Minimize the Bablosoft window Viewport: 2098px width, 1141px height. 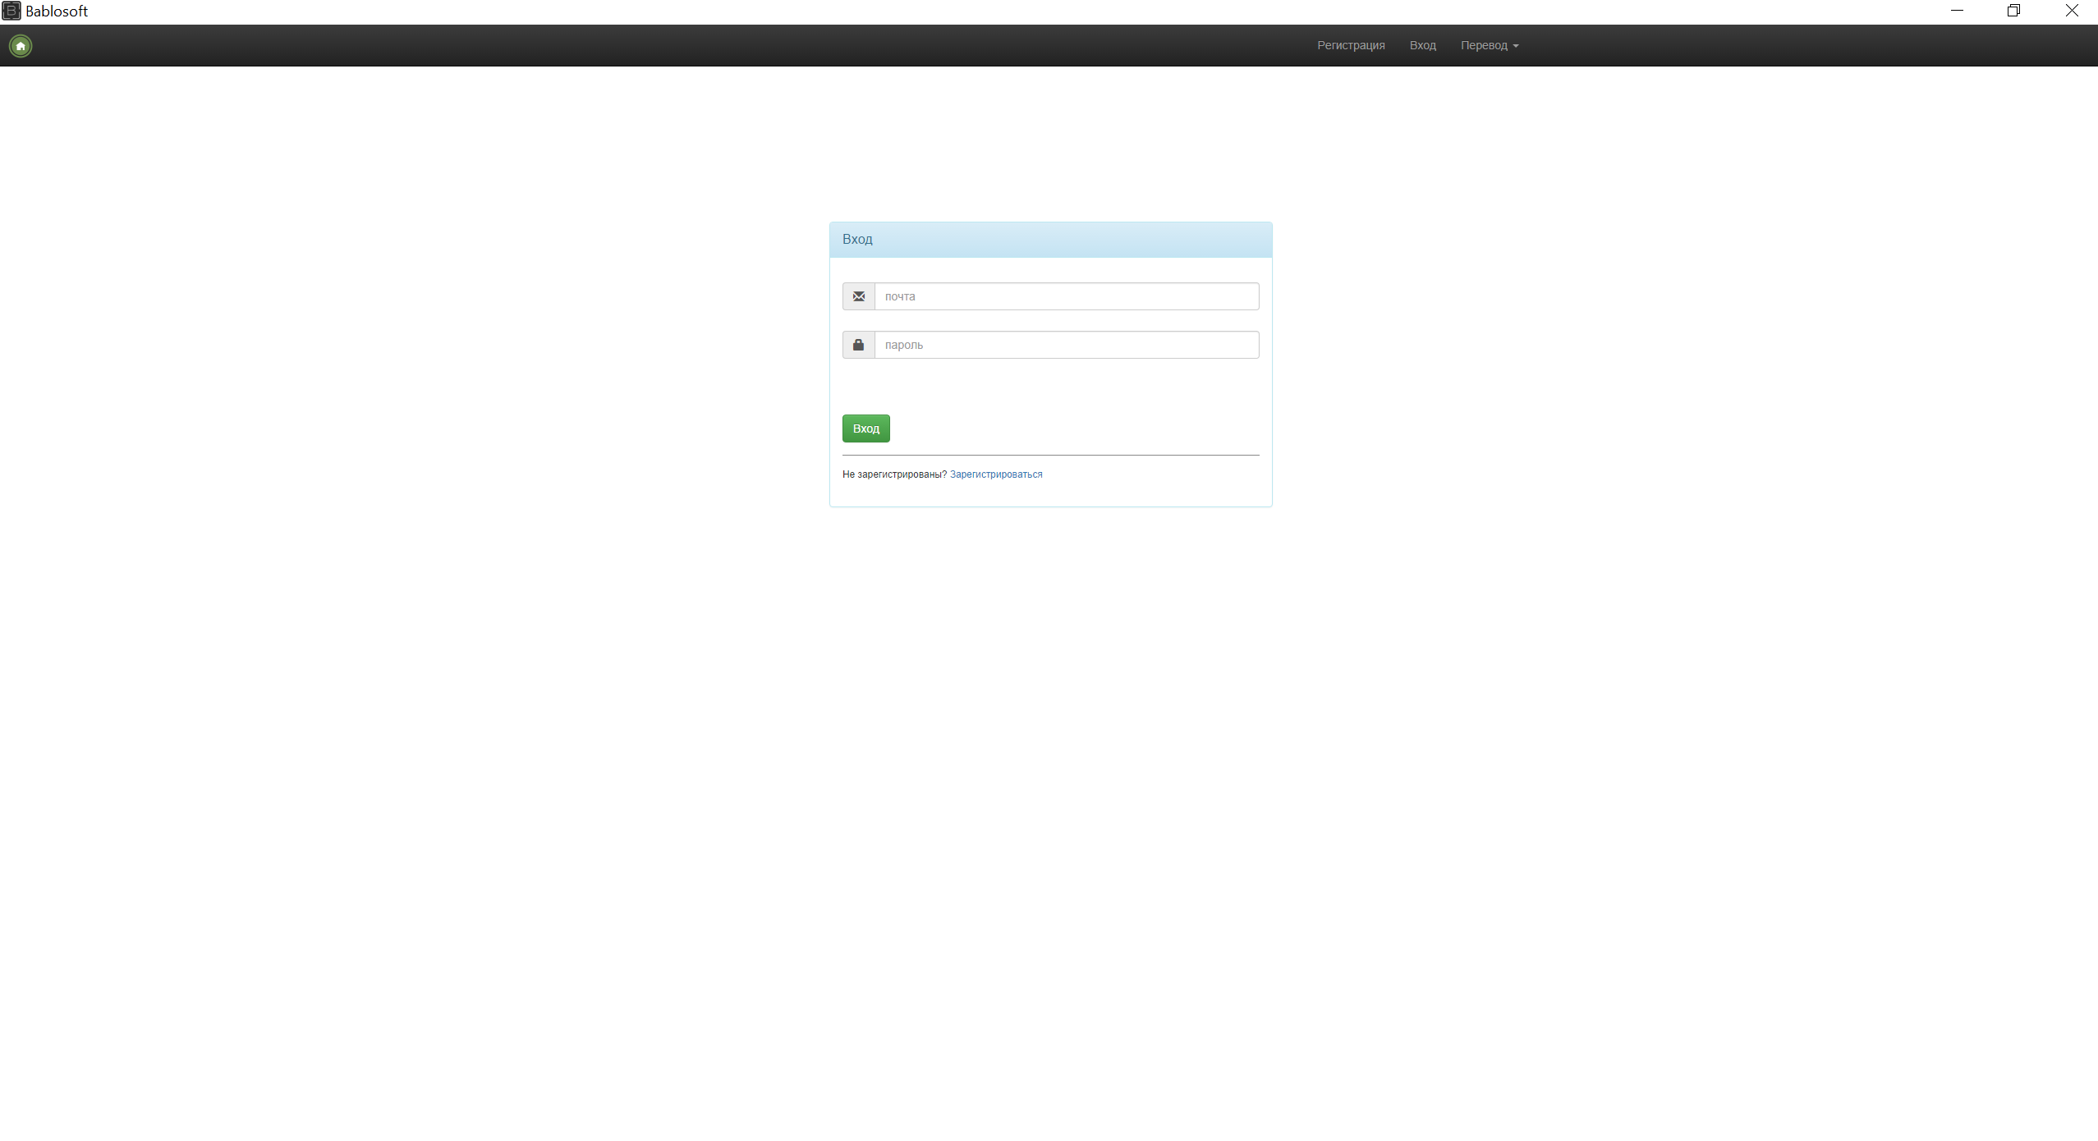pyautogui.click(x=1957, y=11)
